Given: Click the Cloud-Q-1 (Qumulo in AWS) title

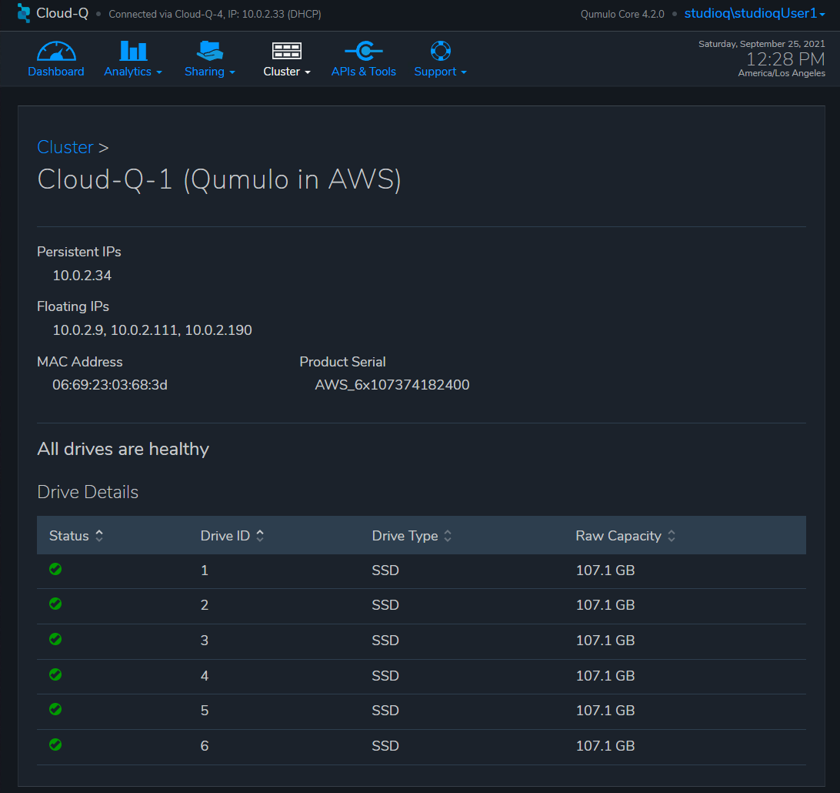Looking at the screenshot, I should tap(219, 179).
